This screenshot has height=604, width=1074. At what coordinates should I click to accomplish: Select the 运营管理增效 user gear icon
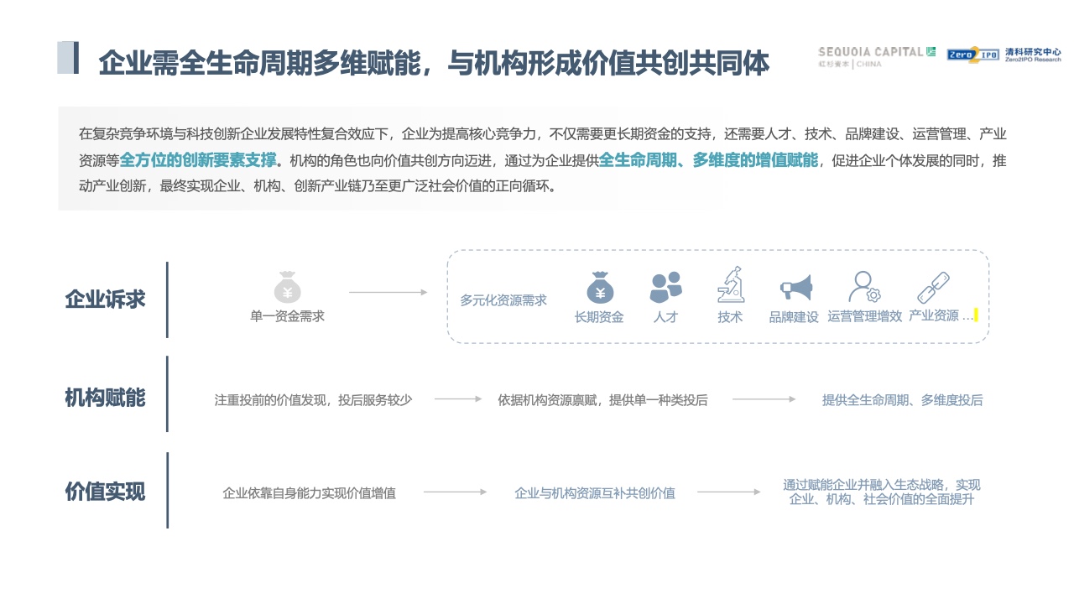863,287
